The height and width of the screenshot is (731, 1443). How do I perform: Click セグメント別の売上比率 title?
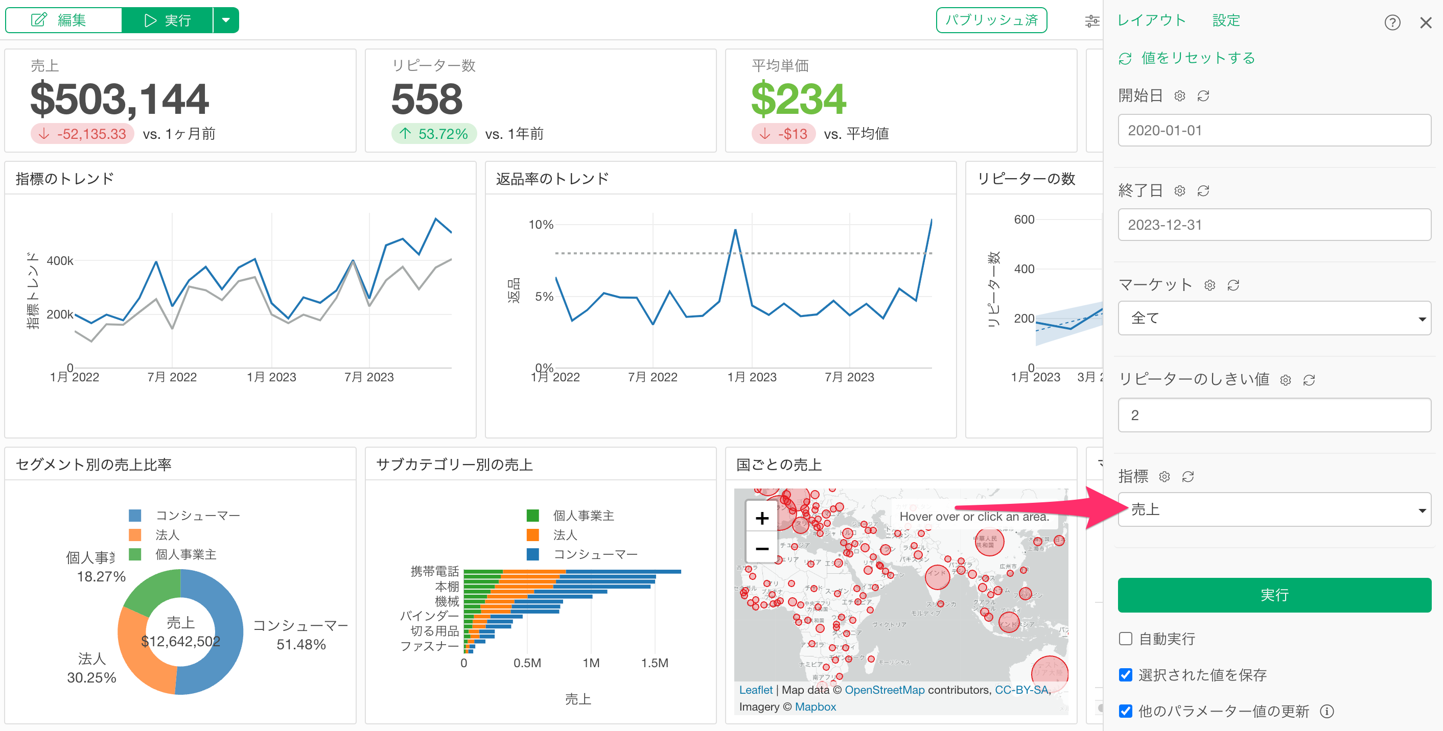[94, 465]
